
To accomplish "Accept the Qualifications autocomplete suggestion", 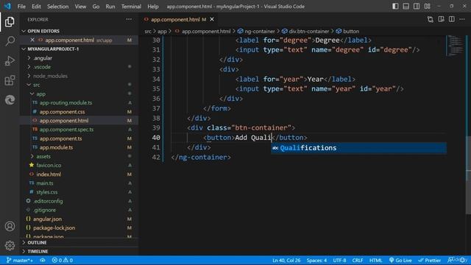I will click(x=358, y=148).
